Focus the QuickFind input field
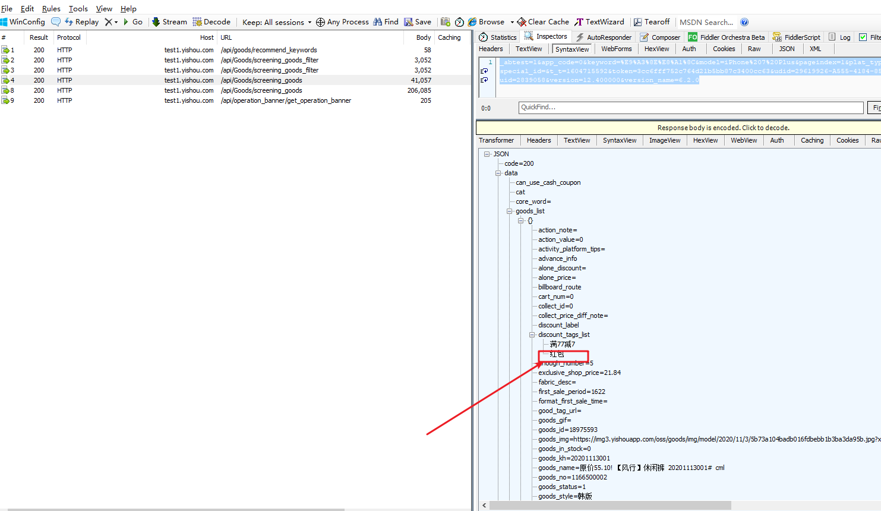881x511 pixels. pyautogui.click(x=691, y=108)
